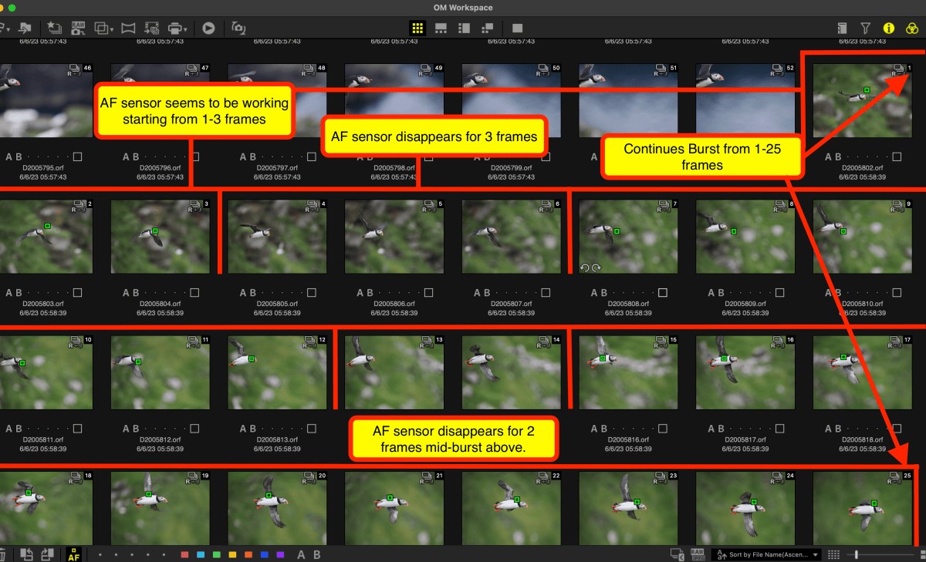This screenshot has height=562, width=926.
Task: Click the panorama stitch icon
Action: [128, 28]
